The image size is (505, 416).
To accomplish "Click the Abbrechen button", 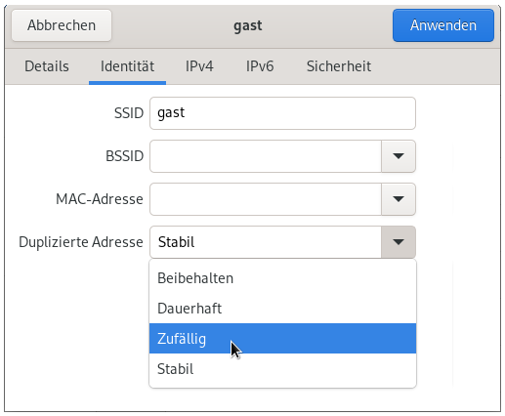I will coord(62,25).
